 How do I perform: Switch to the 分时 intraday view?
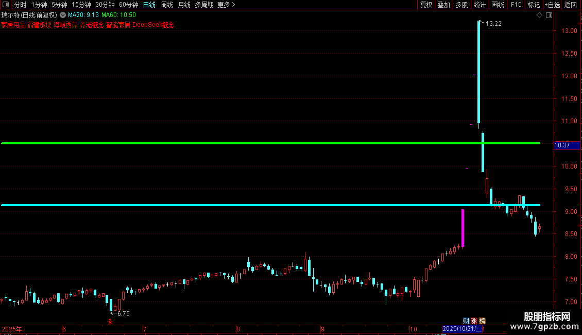[21, 5]
